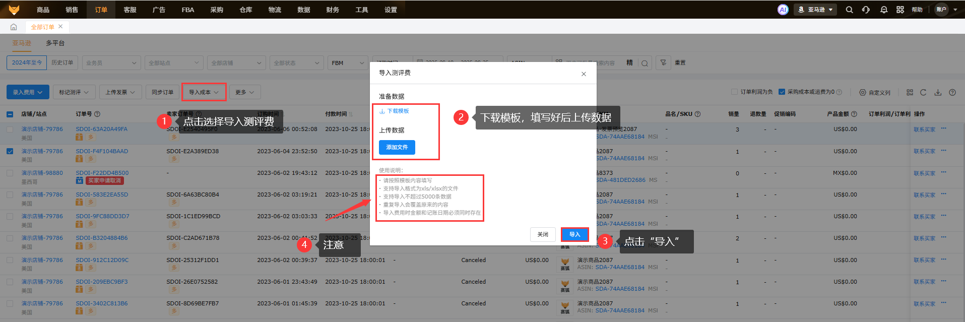Open the notification bell
The width and height of the screenshot is (965, 322).
(x=883, y=10)
